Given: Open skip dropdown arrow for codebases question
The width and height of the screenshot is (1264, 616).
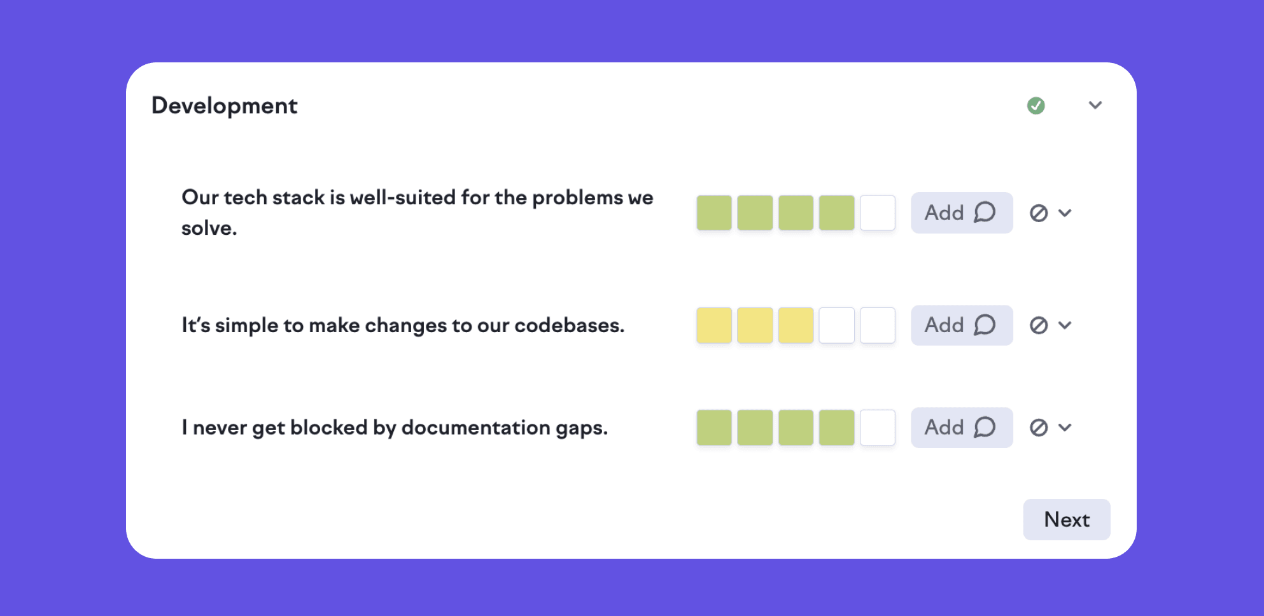Looking at the screenshot, I should (x=1065, y=326).
